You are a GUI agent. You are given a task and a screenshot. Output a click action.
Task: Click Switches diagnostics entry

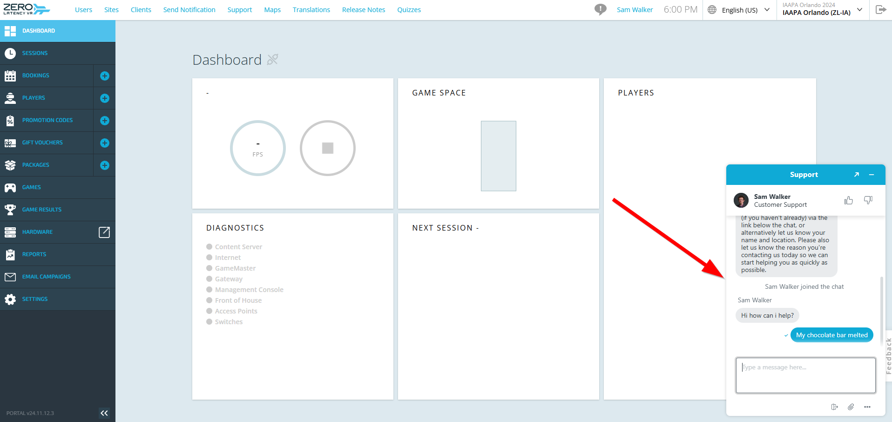click(x=224, y=322)
